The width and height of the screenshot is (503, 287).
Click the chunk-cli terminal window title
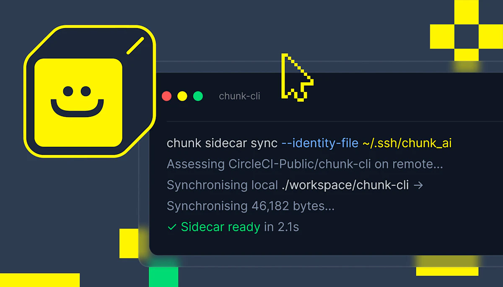239,96
